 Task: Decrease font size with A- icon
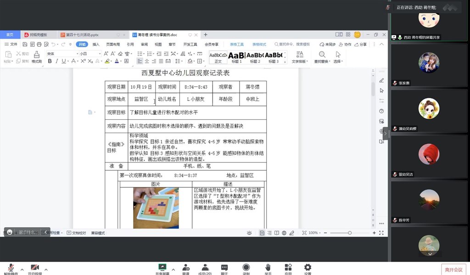pos(113,54)
